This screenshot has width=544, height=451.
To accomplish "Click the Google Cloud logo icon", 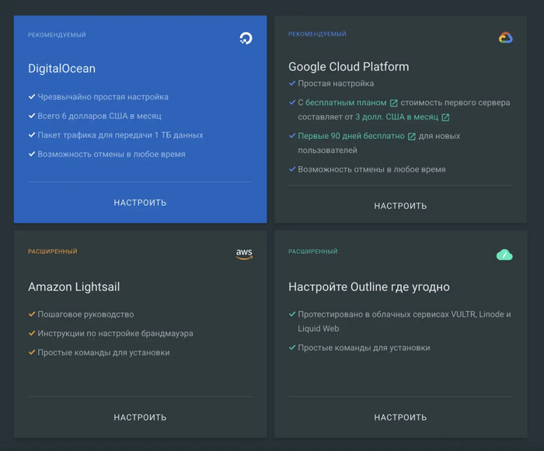I will [x=505, y=37].
